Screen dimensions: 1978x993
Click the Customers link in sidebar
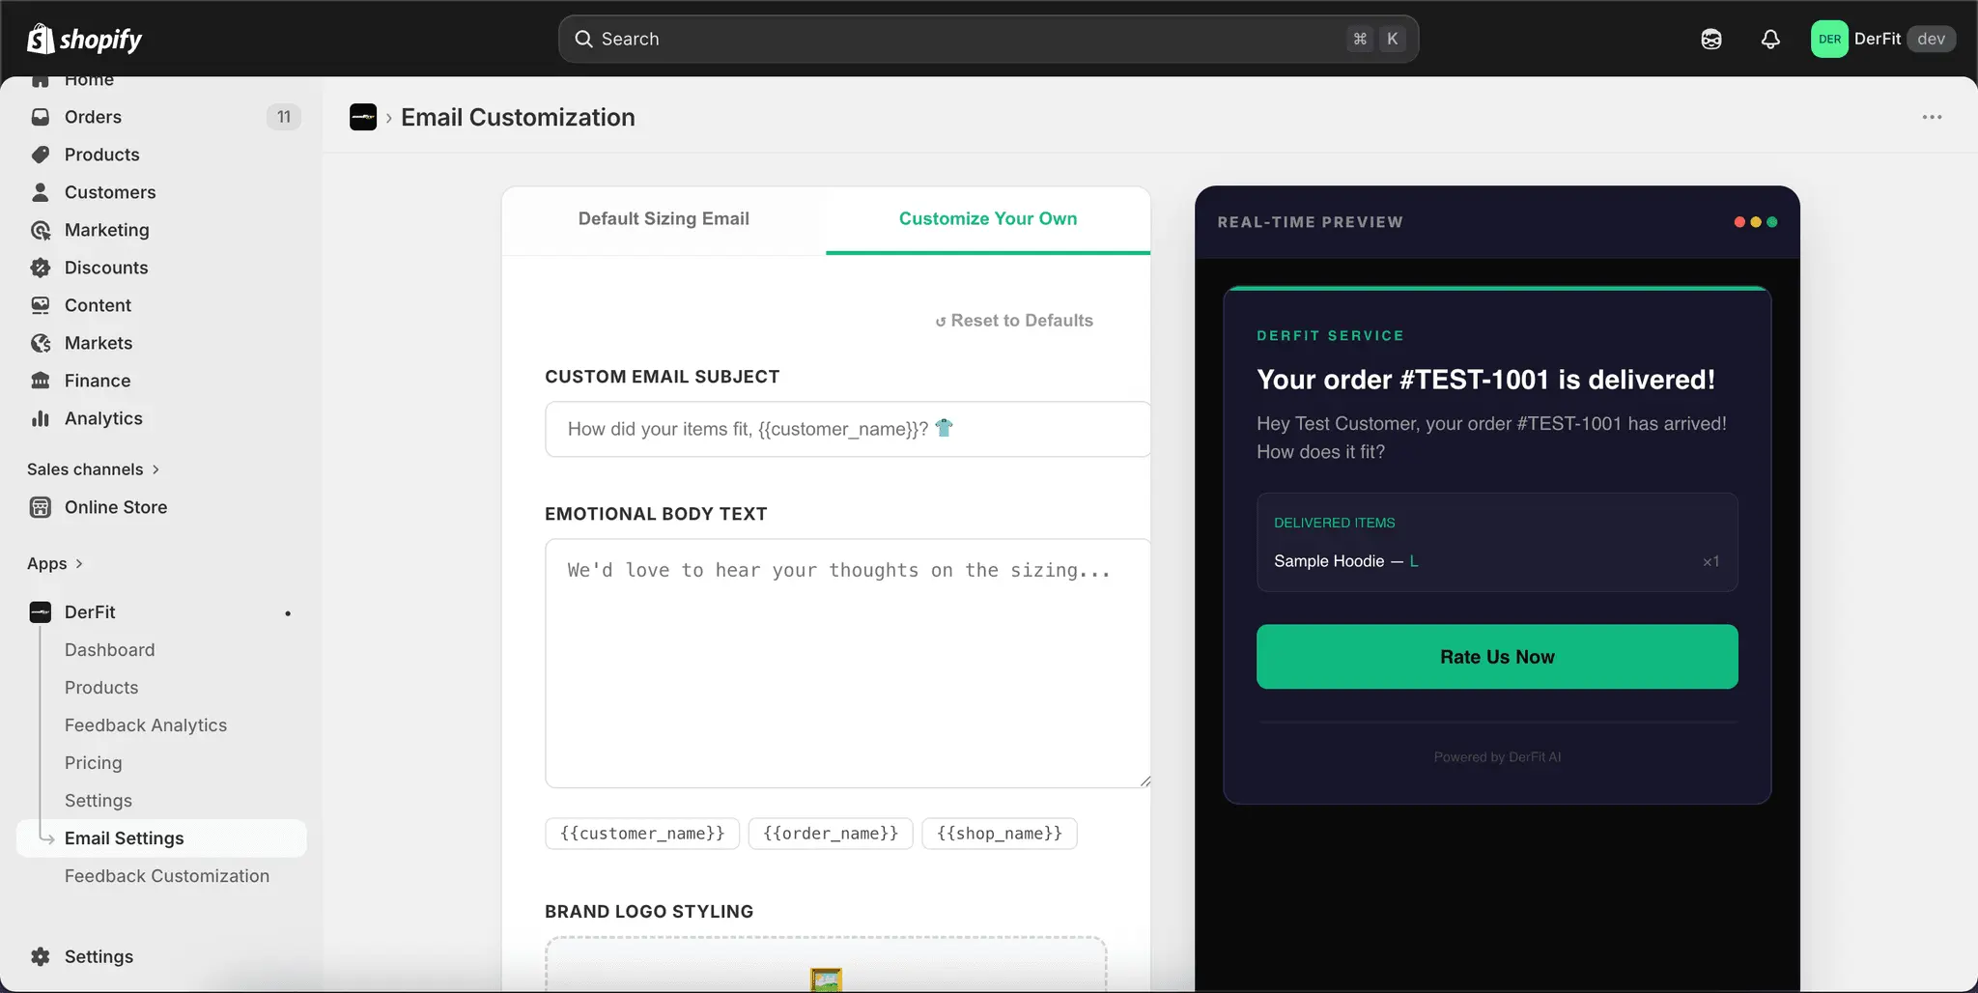click(110, 192)
